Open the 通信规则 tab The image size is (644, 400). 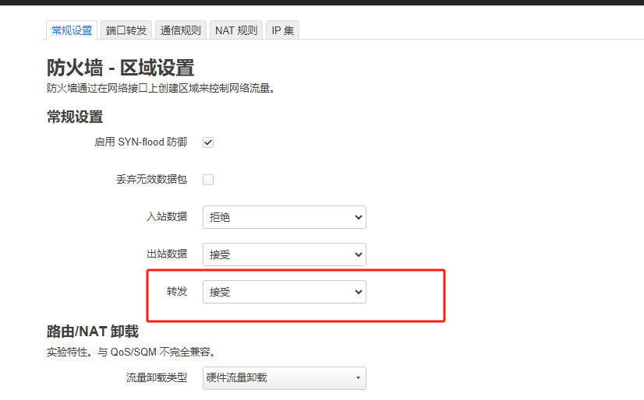(181, 30)
